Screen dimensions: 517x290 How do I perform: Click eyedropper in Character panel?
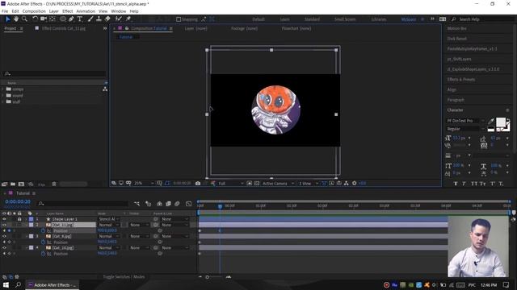coord(491,122)
